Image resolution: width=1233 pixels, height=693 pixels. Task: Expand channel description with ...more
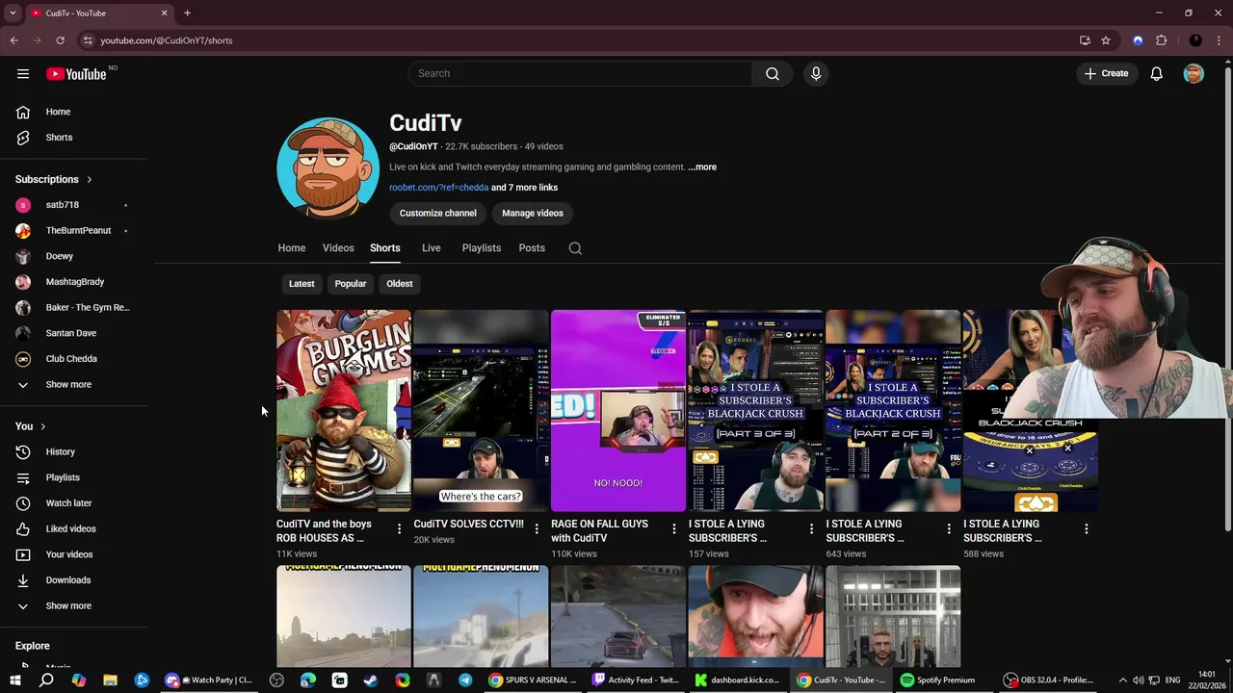tap(702, 167)
